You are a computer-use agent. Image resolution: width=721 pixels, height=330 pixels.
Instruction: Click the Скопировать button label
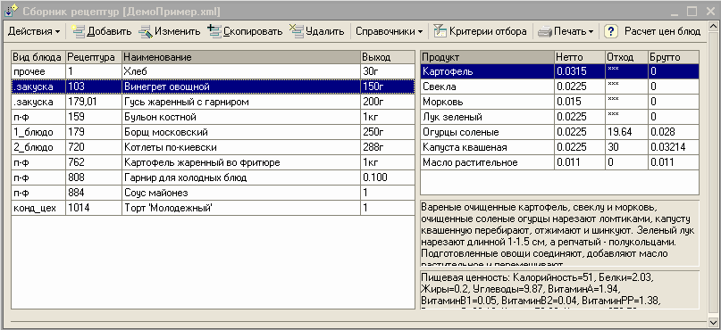[x=253, y=31]
